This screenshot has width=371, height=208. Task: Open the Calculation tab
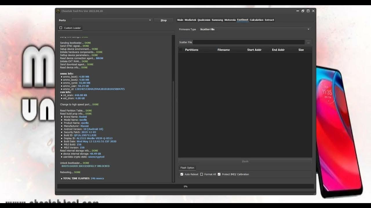(257, 20)
